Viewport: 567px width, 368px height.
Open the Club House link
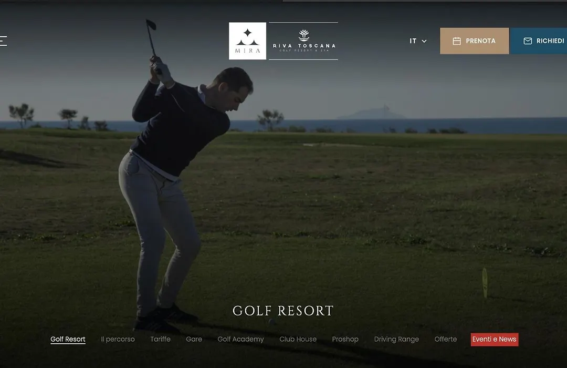point(298,340)
